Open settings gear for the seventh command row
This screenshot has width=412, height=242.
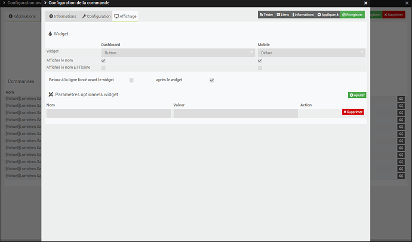click(401, 141)
